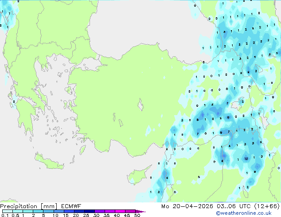Click the "10" legend scale value
This screenshot has width=281, height=217.
click(x=55, y=215)
